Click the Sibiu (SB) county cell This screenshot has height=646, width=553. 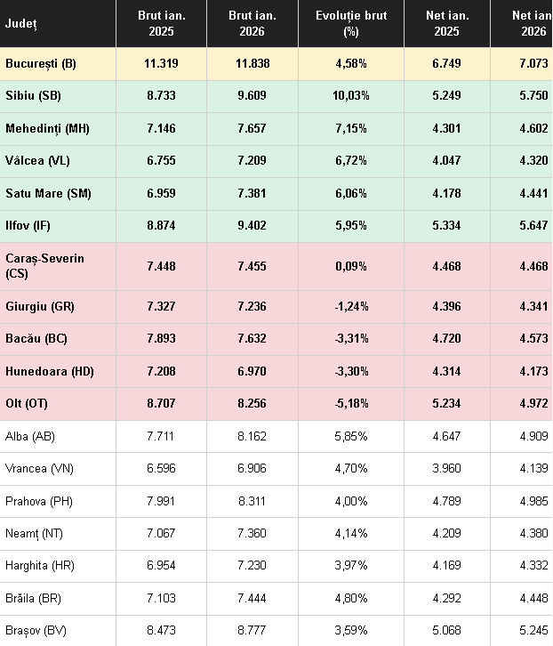(33, 96)
